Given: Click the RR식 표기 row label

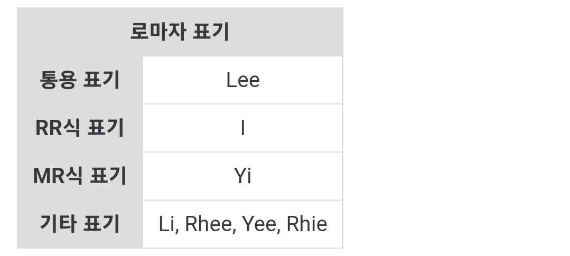Looking at the screenshot, I should [x=80, y=128].
